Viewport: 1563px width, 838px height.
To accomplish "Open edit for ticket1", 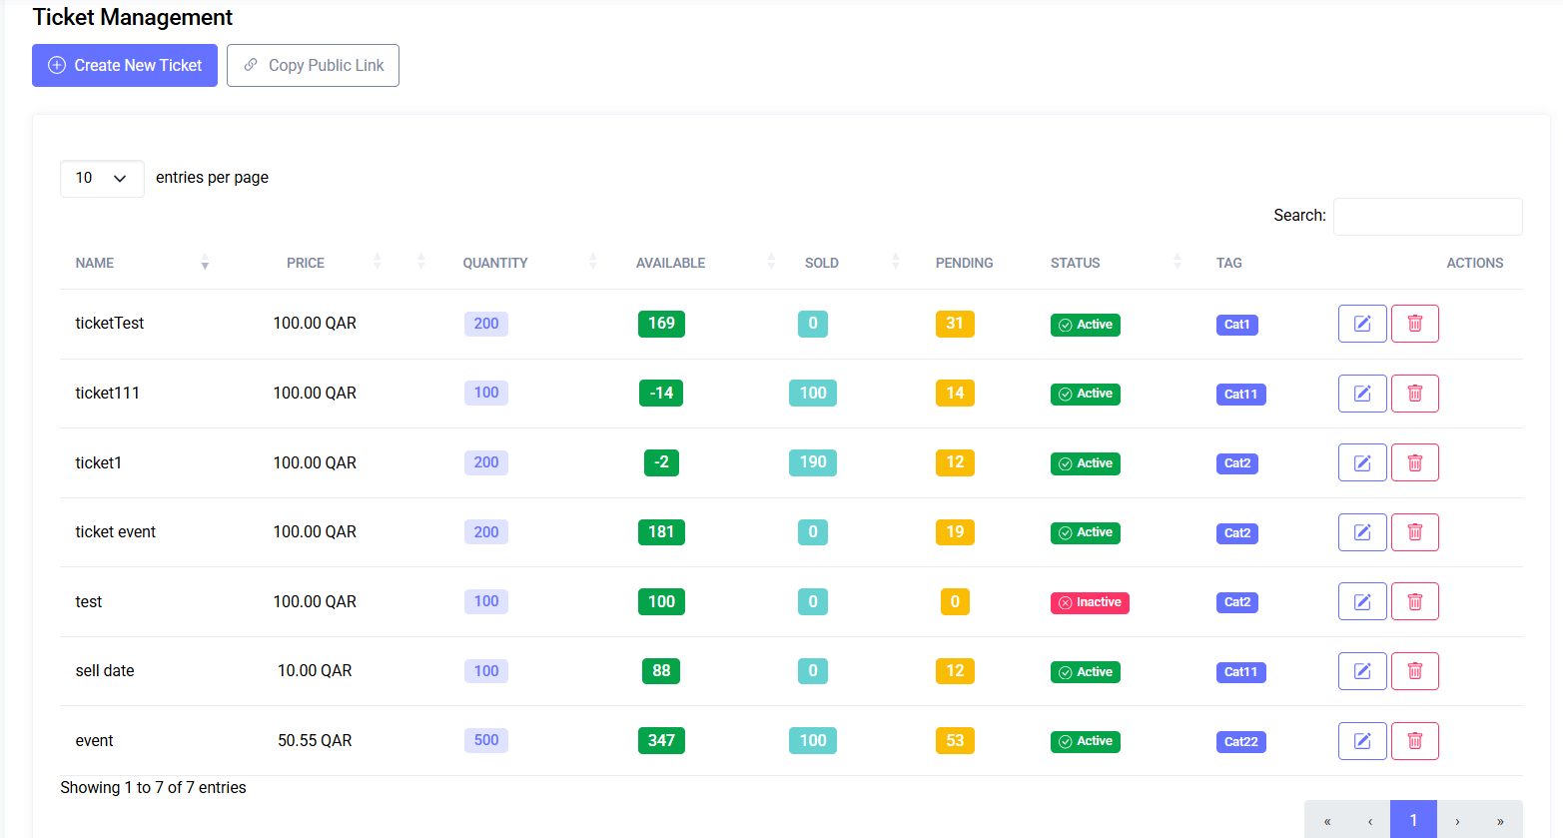I will tap(1361, 462).
